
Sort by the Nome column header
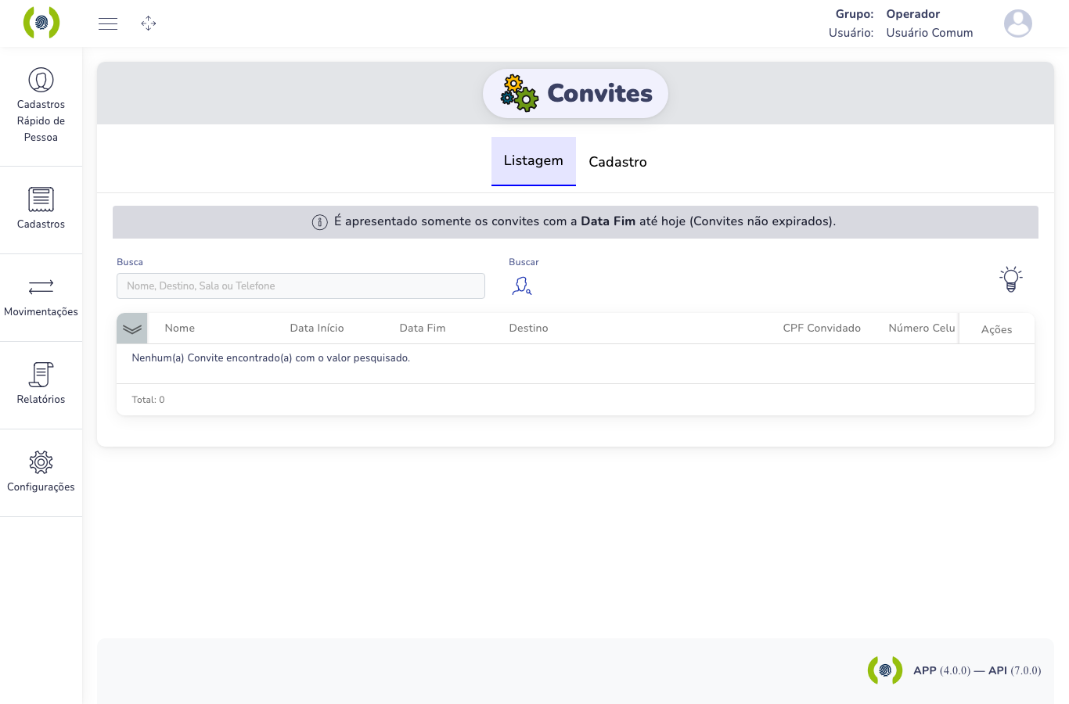pos(180,328)
